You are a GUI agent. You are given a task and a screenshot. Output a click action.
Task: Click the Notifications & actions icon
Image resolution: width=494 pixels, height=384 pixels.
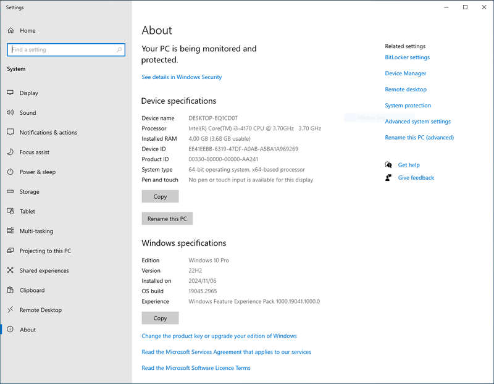[10, 132]
